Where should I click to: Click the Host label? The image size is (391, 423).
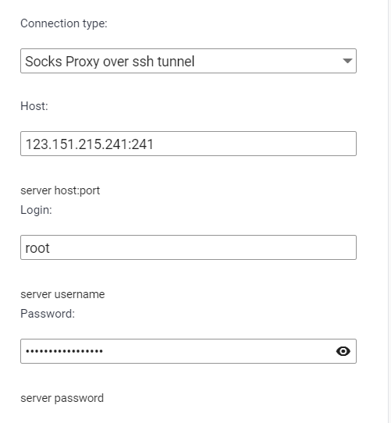coord(34,106)
